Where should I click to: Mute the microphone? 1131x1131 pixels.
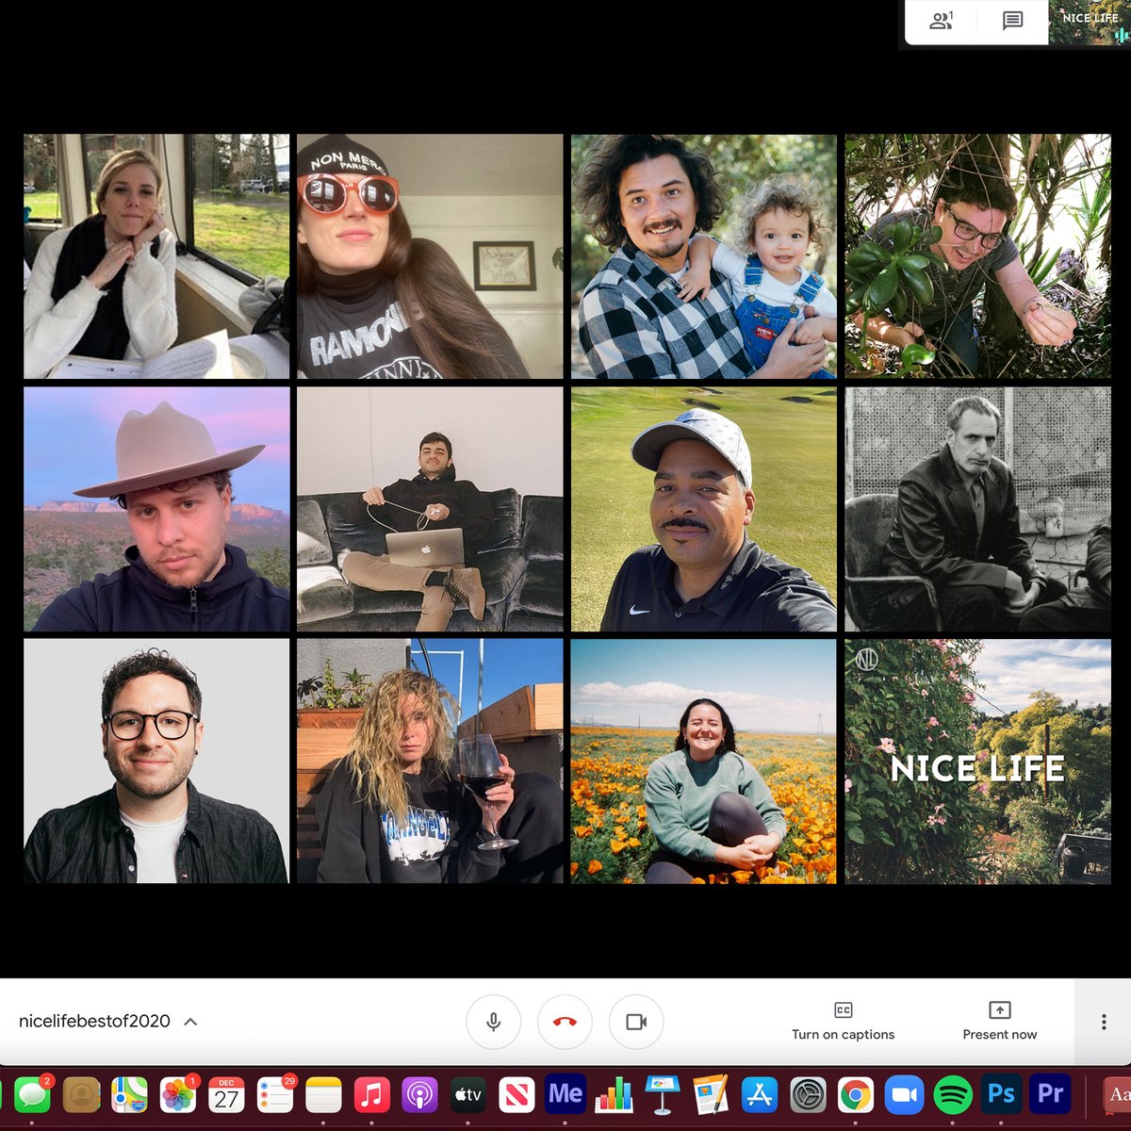[493, 1022]
